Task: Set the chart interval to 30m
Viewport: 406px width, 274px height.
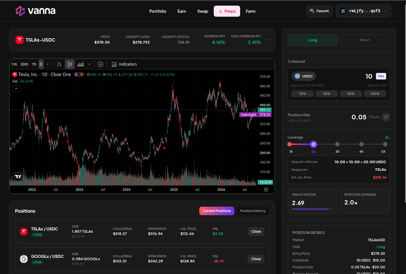Action: pyautogui.click(x=24, y=64)
